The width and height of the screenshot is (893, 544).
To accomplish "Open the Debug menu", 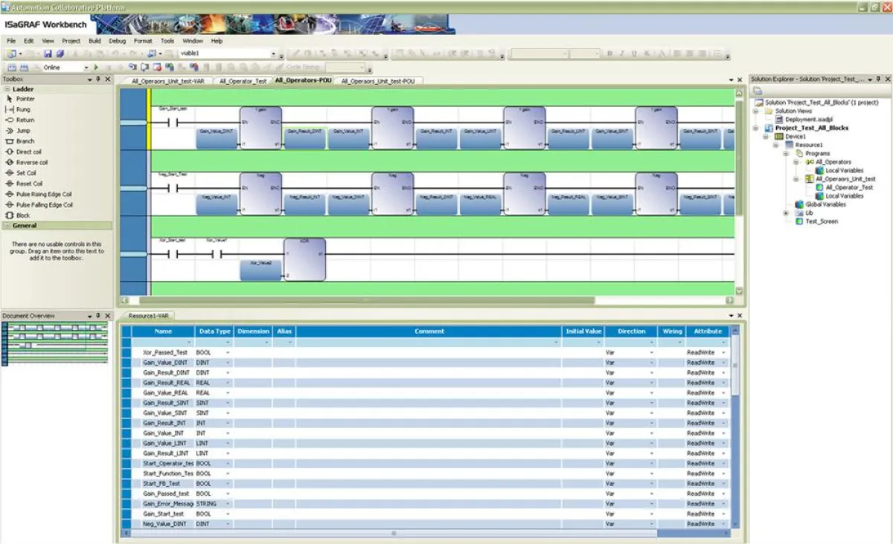I will tap(117, 41).
